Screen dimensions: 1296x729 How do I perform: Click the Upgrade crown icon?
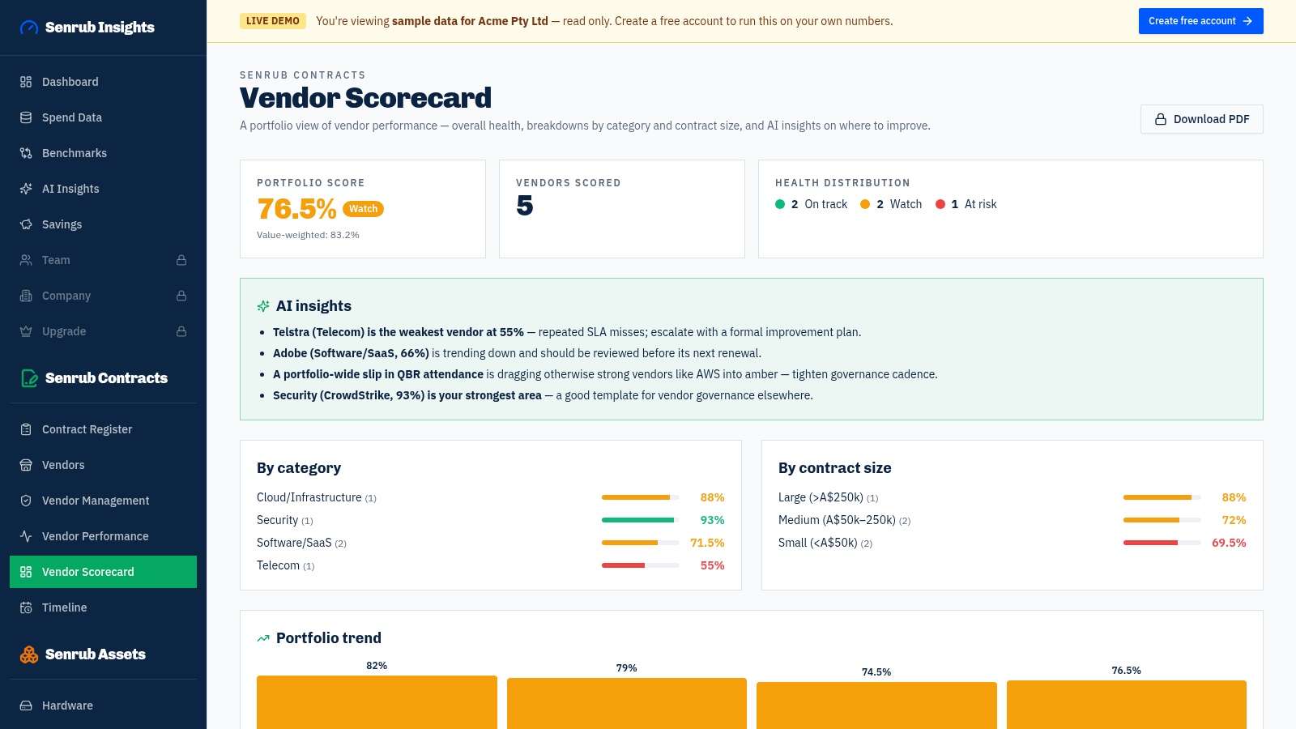(26, 331)
